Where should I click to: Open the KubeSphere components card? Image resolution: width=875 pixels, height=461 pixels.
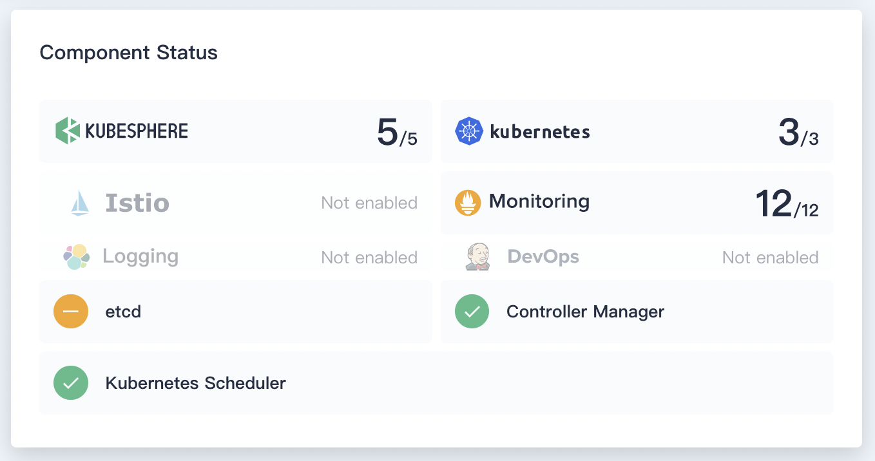[x=235, y=131]
